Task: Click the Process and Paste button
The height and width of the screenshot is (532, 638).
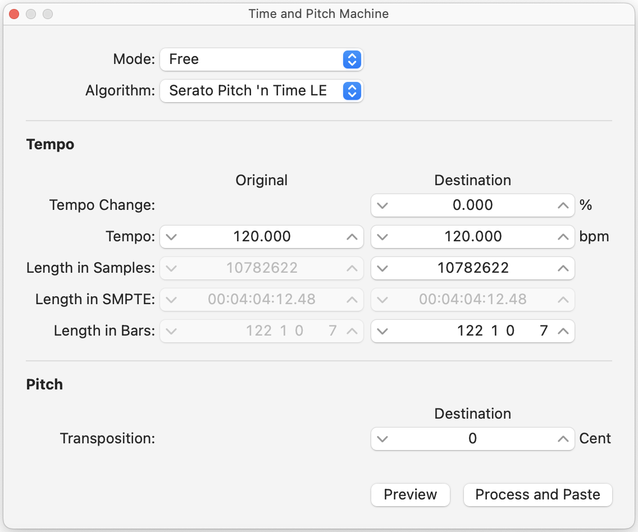Action: coord(537,494)
